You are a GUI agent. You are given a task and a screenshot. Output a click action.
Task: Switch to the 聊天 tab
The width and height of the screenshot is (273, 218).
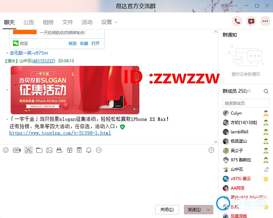pyautogui.click(x=10, y=22)
